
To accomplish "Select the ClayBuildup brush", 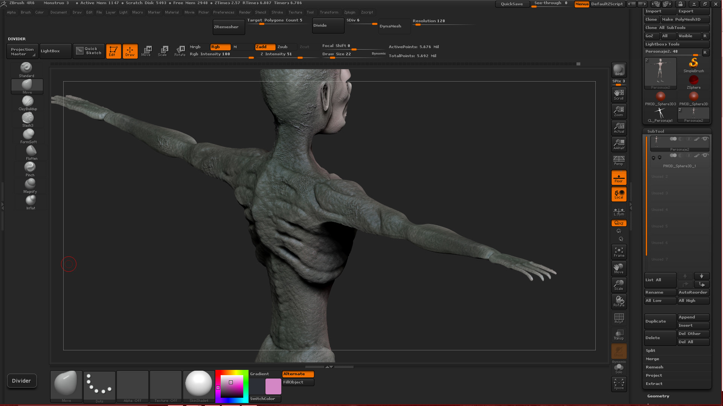I will click(27, 103).
